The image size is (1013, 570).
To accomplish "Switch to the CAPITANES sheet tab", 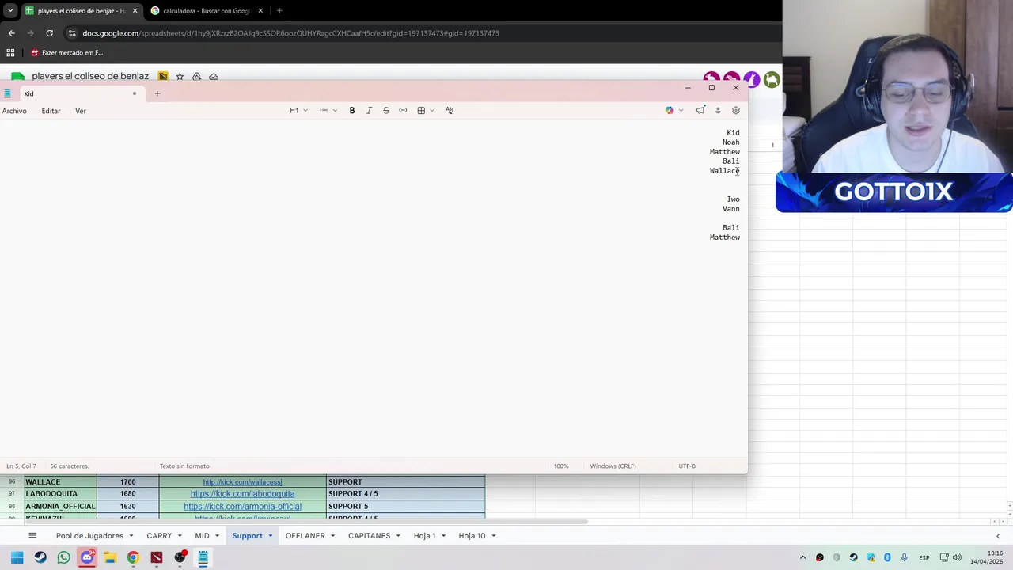I will pos(369,536).
